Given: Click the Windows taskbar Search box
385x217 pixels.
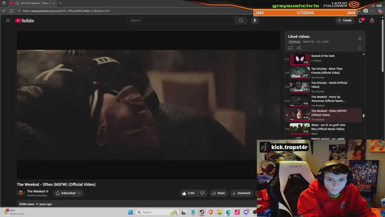Looking at the screenshot, I should click(157, 212).
